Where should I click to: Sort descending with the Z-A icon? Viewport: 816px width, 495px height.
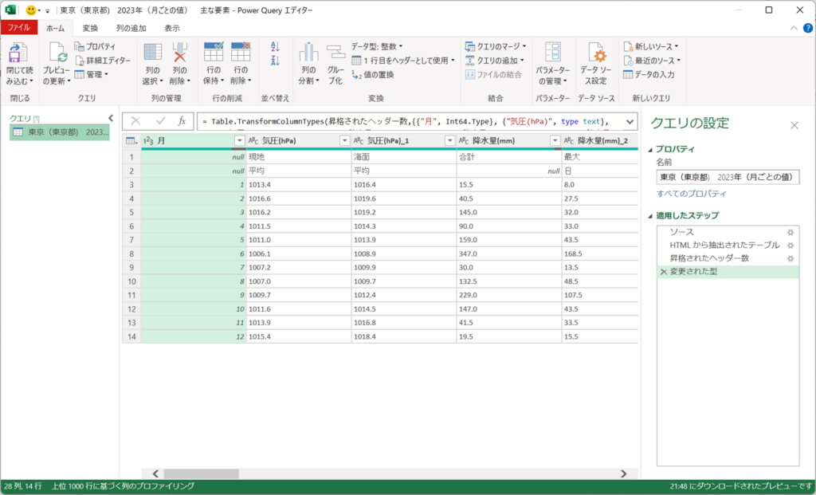click(x=275, y=61)
